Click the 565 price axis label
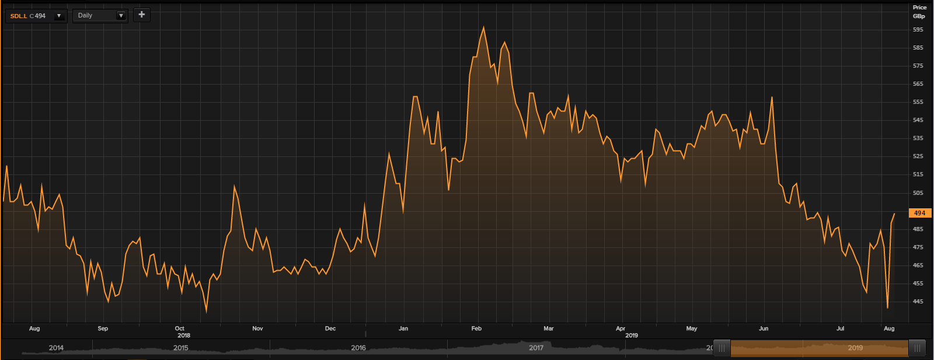934x360 pixels. point(918,84)
